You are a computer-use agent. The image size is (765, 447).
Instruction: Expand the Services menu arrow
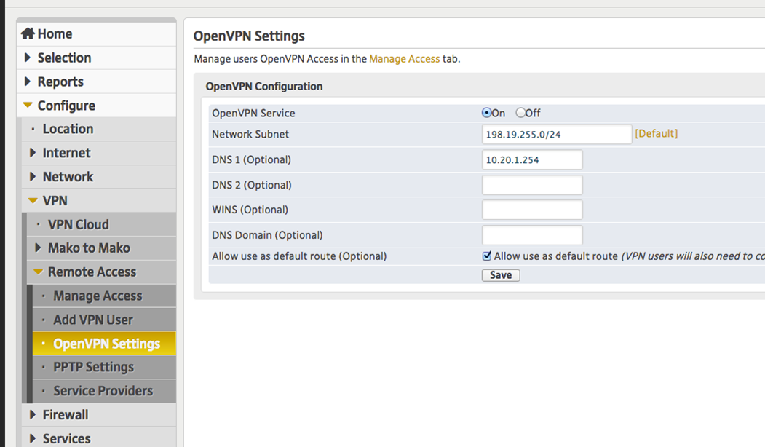(33, 438)
